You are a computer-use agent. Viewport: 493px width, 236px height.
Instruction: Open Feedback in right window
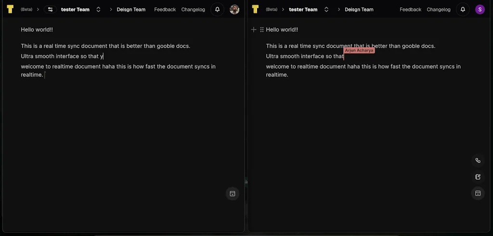410,10
